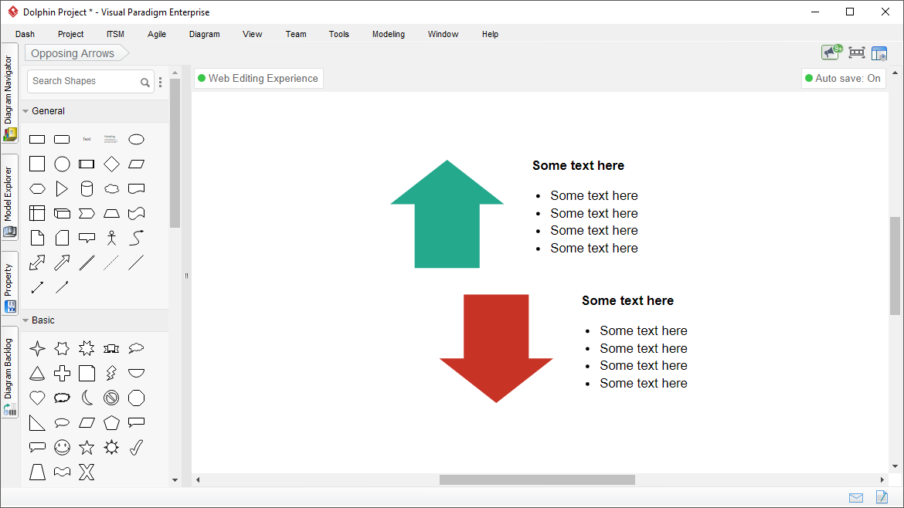The height and width of the screenshot is (508, 904).
Task: Choose the five-point Star shape
Action: click(x=87, y=448)
